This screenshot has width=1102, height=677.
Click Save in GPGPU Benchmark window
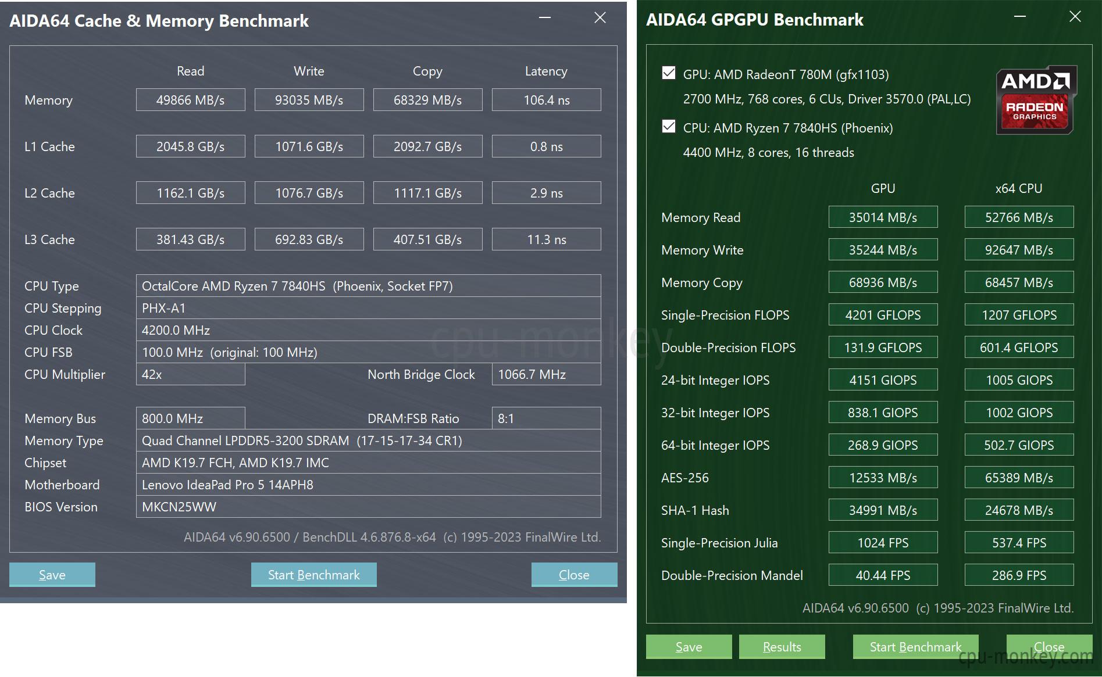click(x=689, y=647)
